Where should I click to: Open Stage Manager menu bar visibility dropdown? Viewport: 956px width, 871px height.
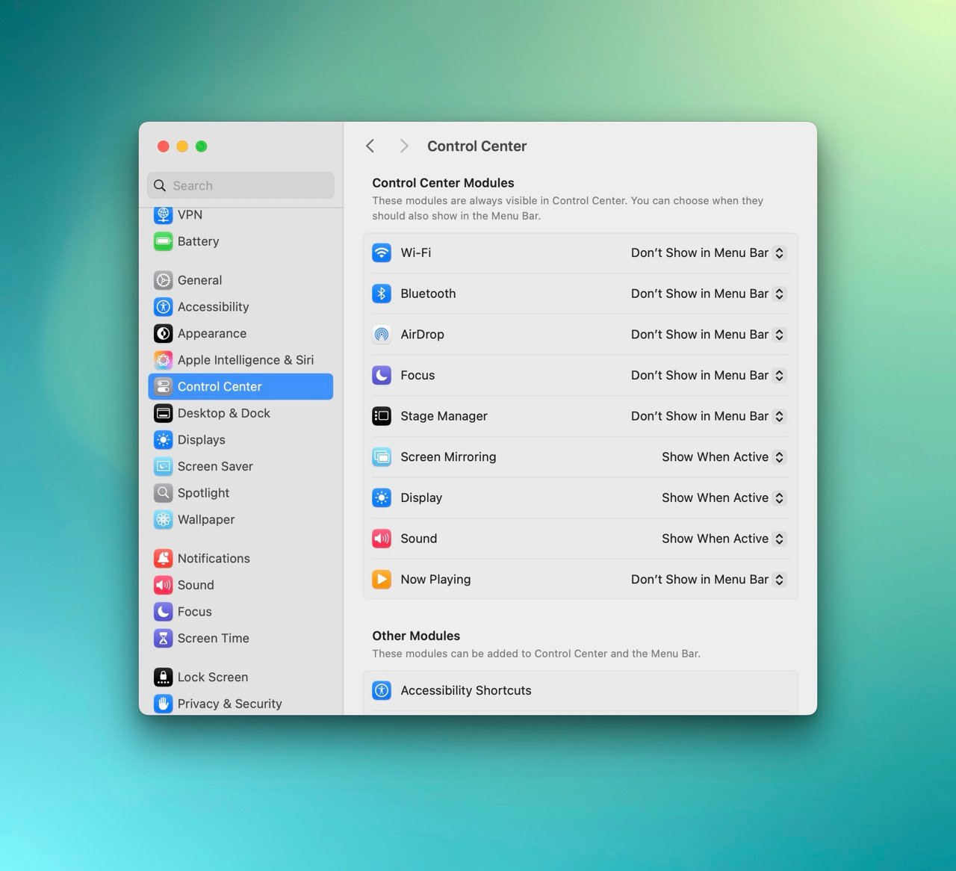pos(708,416)
